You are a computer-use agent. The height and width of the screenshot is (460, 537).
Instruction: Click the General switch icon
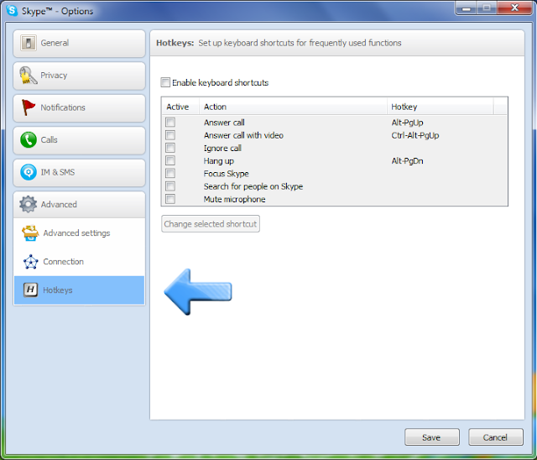(28, 43)
